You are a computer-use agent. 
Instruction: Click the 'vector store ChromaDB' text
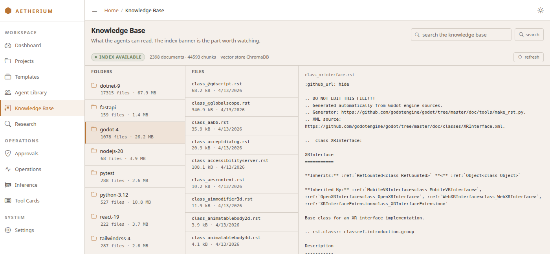click(245, 57)
